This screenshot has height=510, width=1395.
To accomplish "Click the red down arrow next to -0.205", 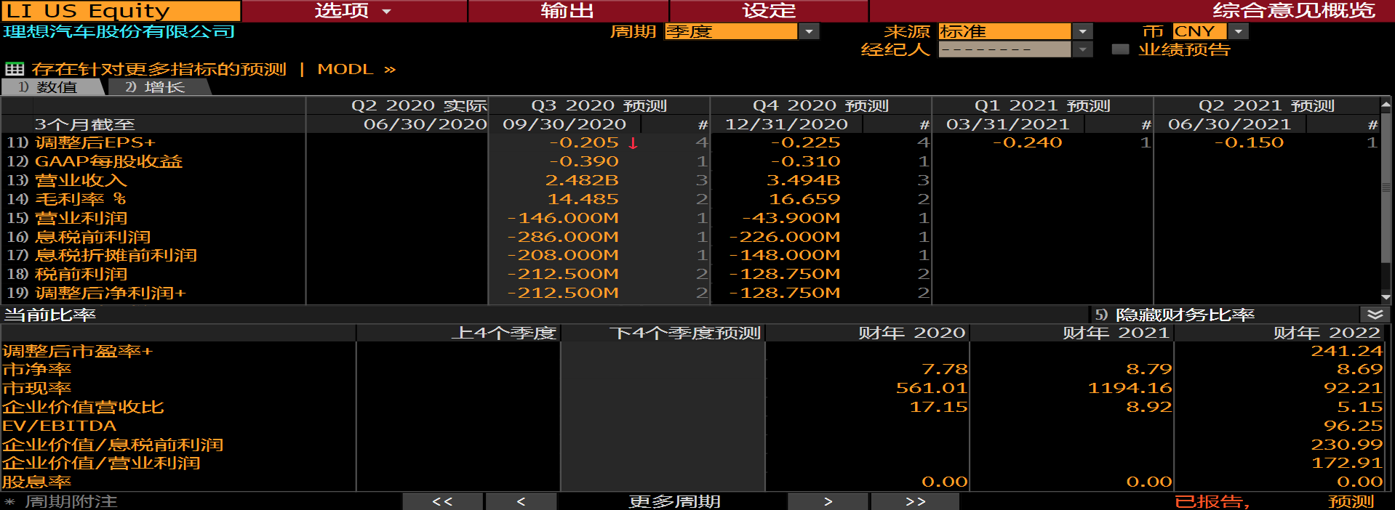I will 633,143.
